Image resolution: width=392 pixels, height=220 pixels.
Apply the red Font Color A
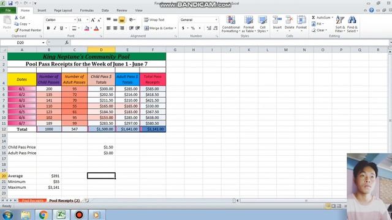coord(96,28)
